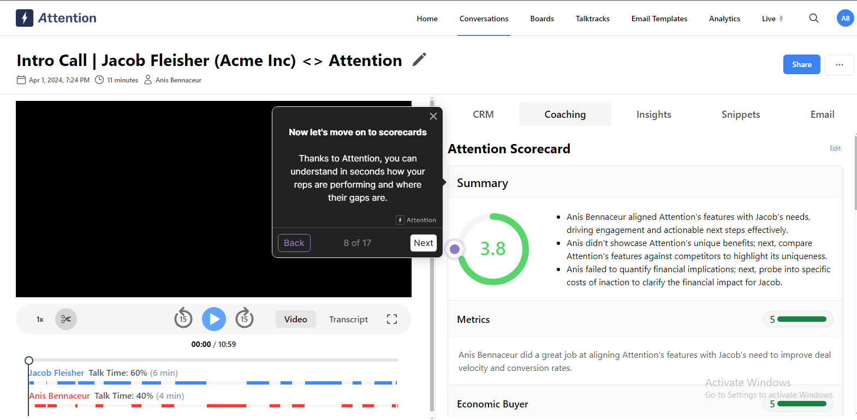This screenshot has width=857, height=420.
Task: Close the scorecards tour popup
Action: (433, 116)
